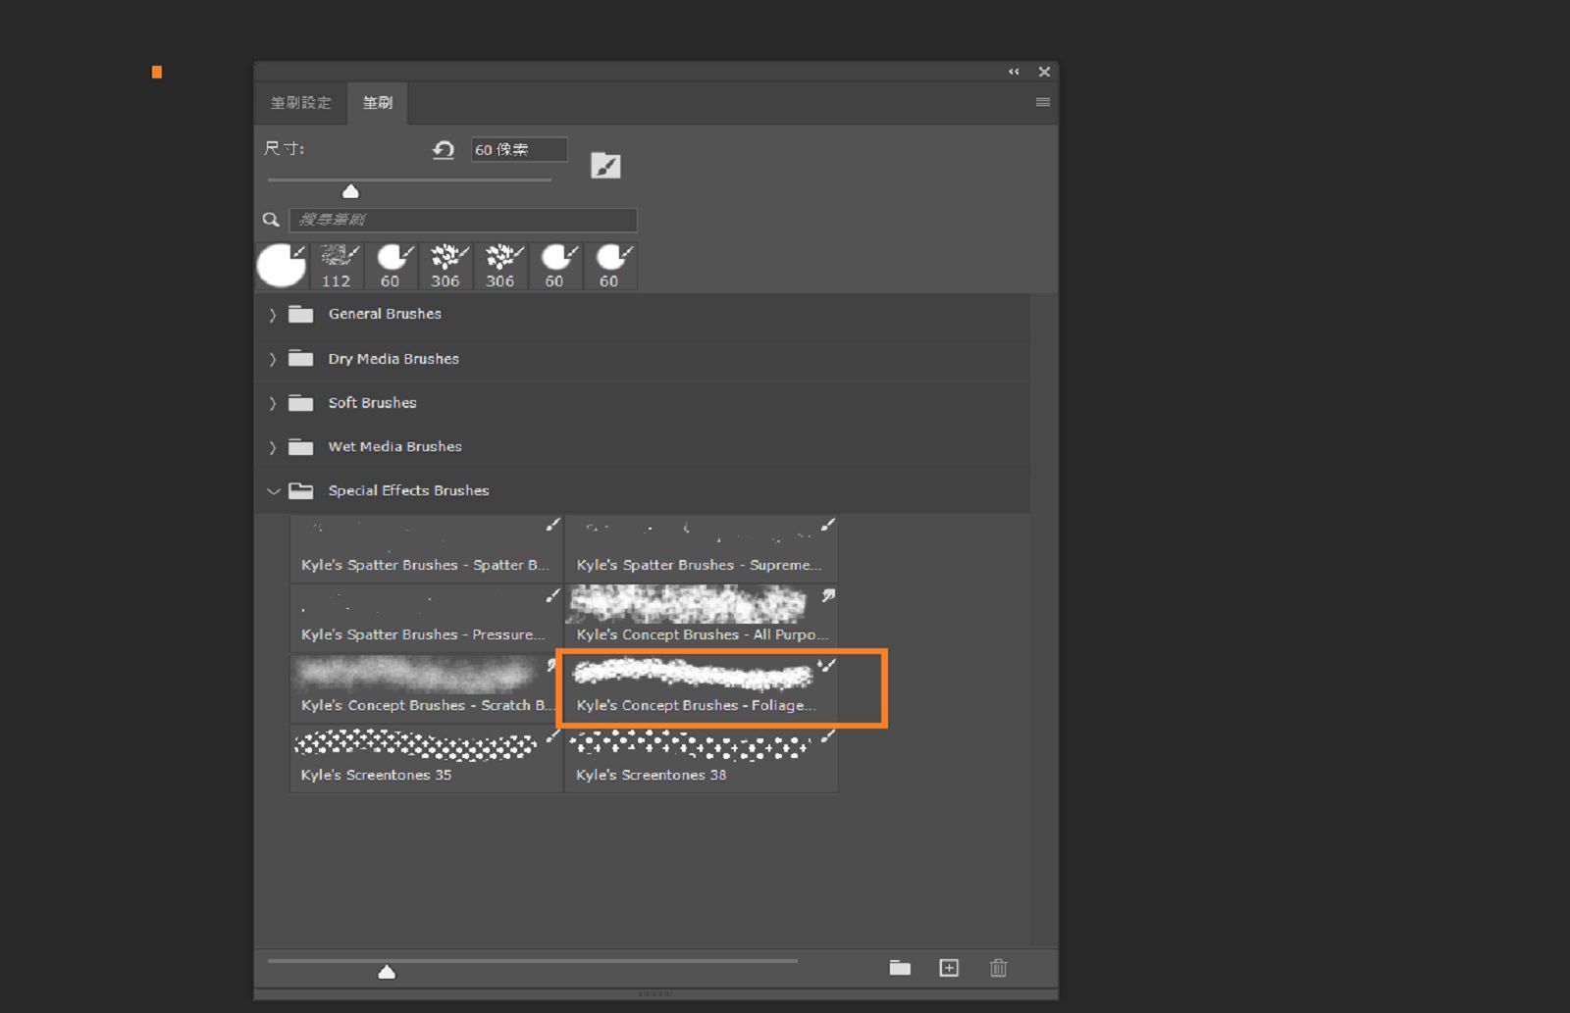The width and height of the screenshot is (1570, 1013).
Task: Switch to the 筆刷設定 tab
Action: [300, 103]
